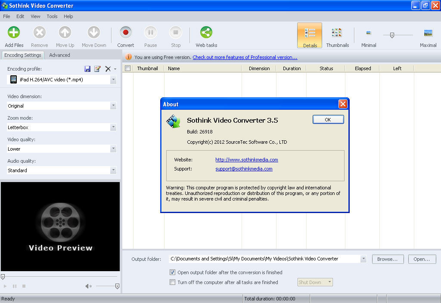The image size is (441, 303).
Task: Toggle select-all checkbox in list header
Action: 127,68
